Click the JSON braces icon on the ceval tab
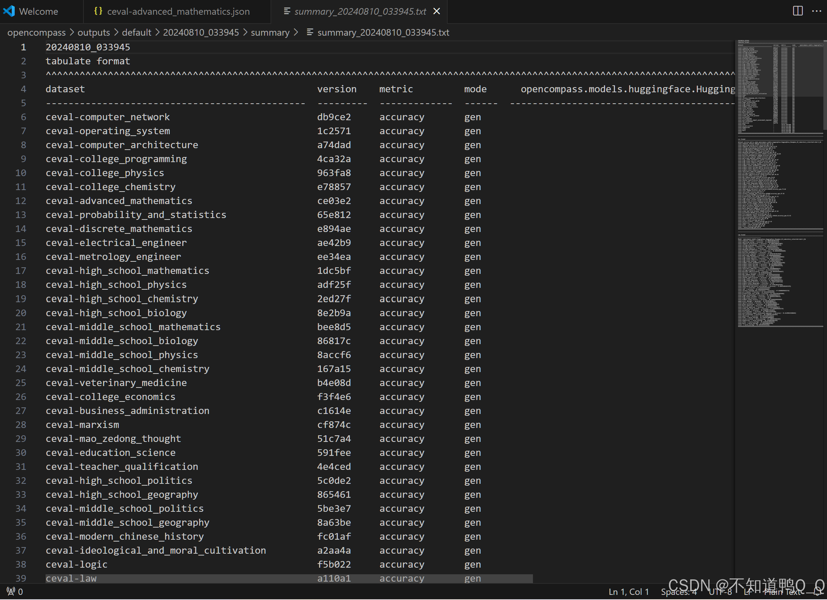The image size is (827, 600). point(98,11)
